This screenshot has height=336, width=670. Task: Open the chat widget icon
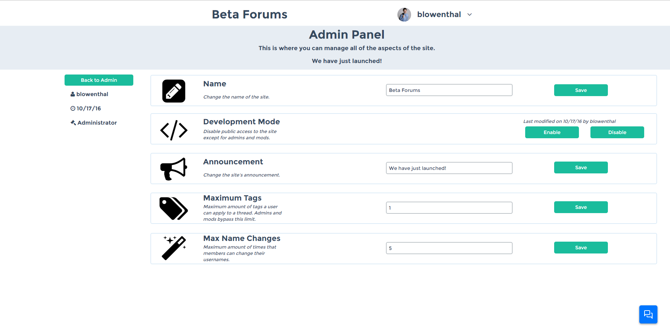coord(648,314)
